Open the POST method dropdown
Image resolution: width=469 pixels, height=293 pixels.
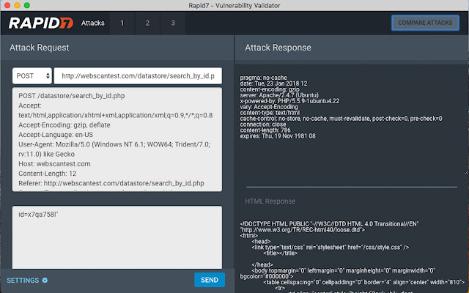[32, 75]
